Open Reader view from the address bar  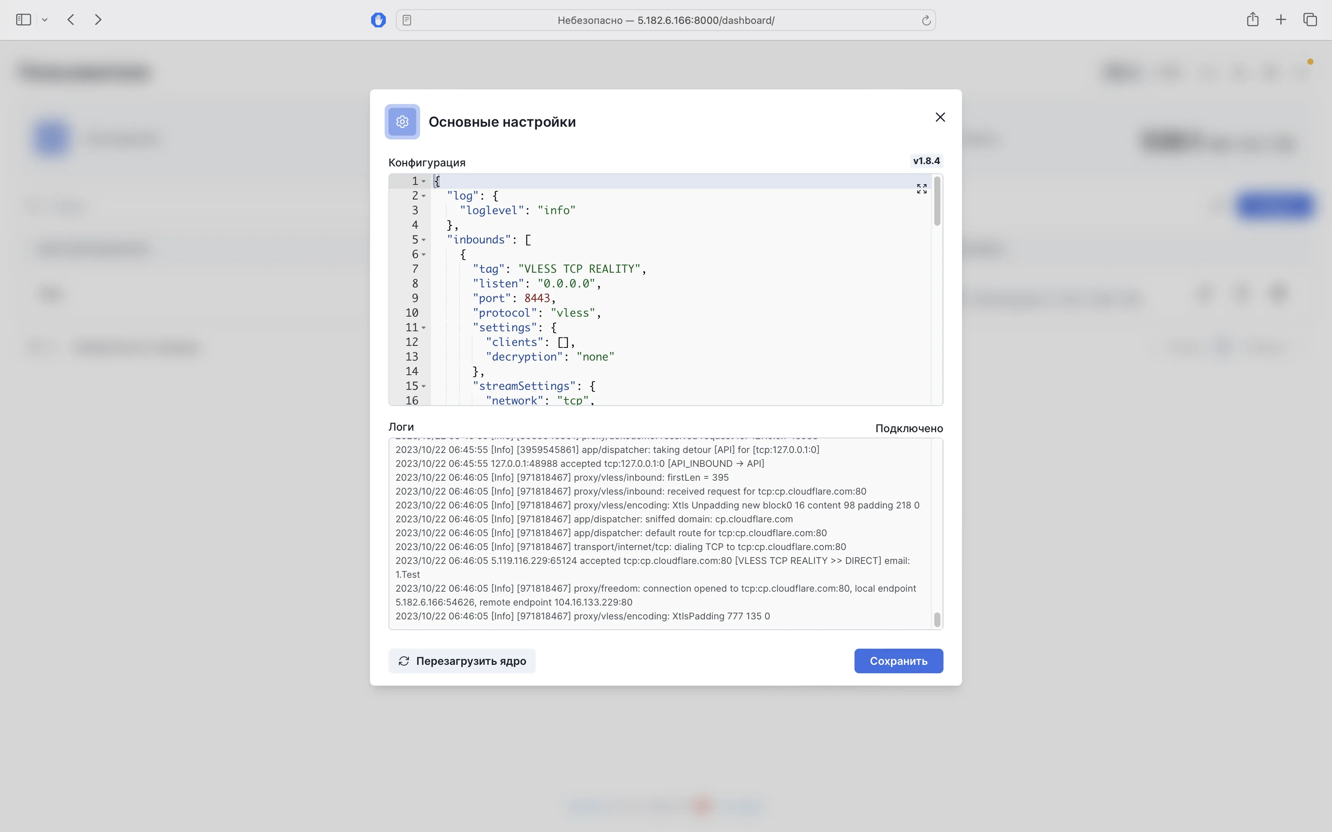pyautogui.click(x=407, y=20)
